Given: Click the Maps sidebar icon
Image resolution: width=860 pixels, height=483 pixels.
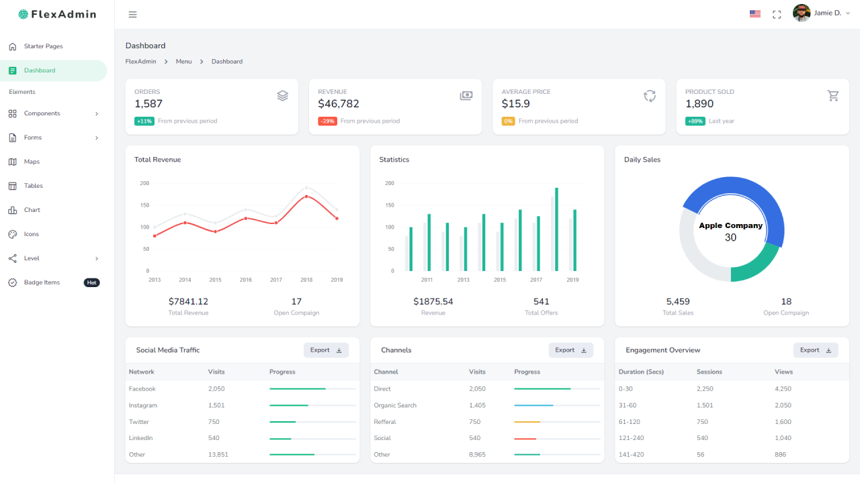Looking at the screenshot, I should (x=12, y=162).
